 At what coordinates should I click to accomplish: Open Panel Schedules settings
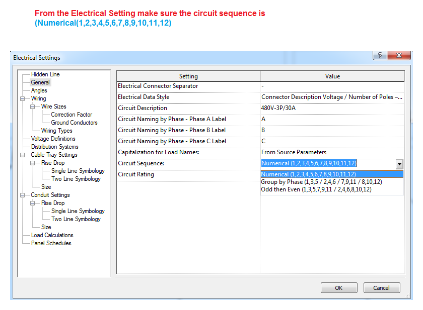pos(51,243)
